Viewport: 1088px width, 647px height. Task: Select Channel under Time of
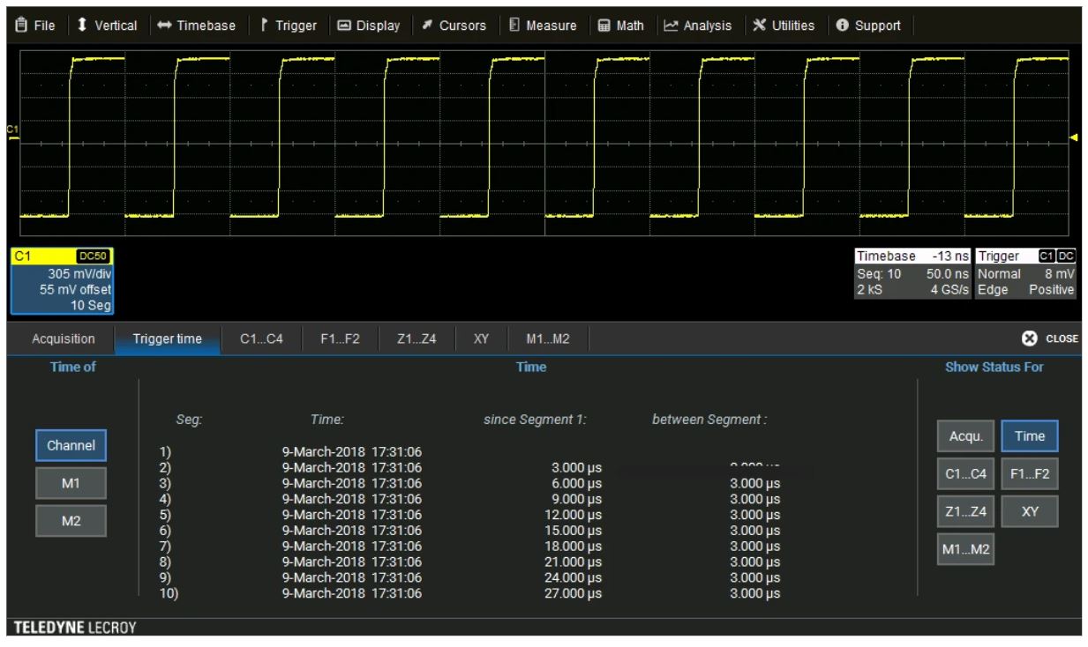click(71, 445)
